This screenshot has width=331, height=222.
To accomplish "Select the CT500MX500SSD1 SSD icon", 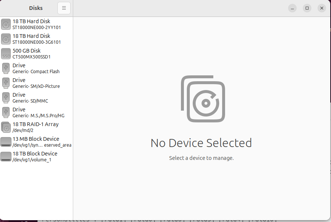I will (6, 54).
